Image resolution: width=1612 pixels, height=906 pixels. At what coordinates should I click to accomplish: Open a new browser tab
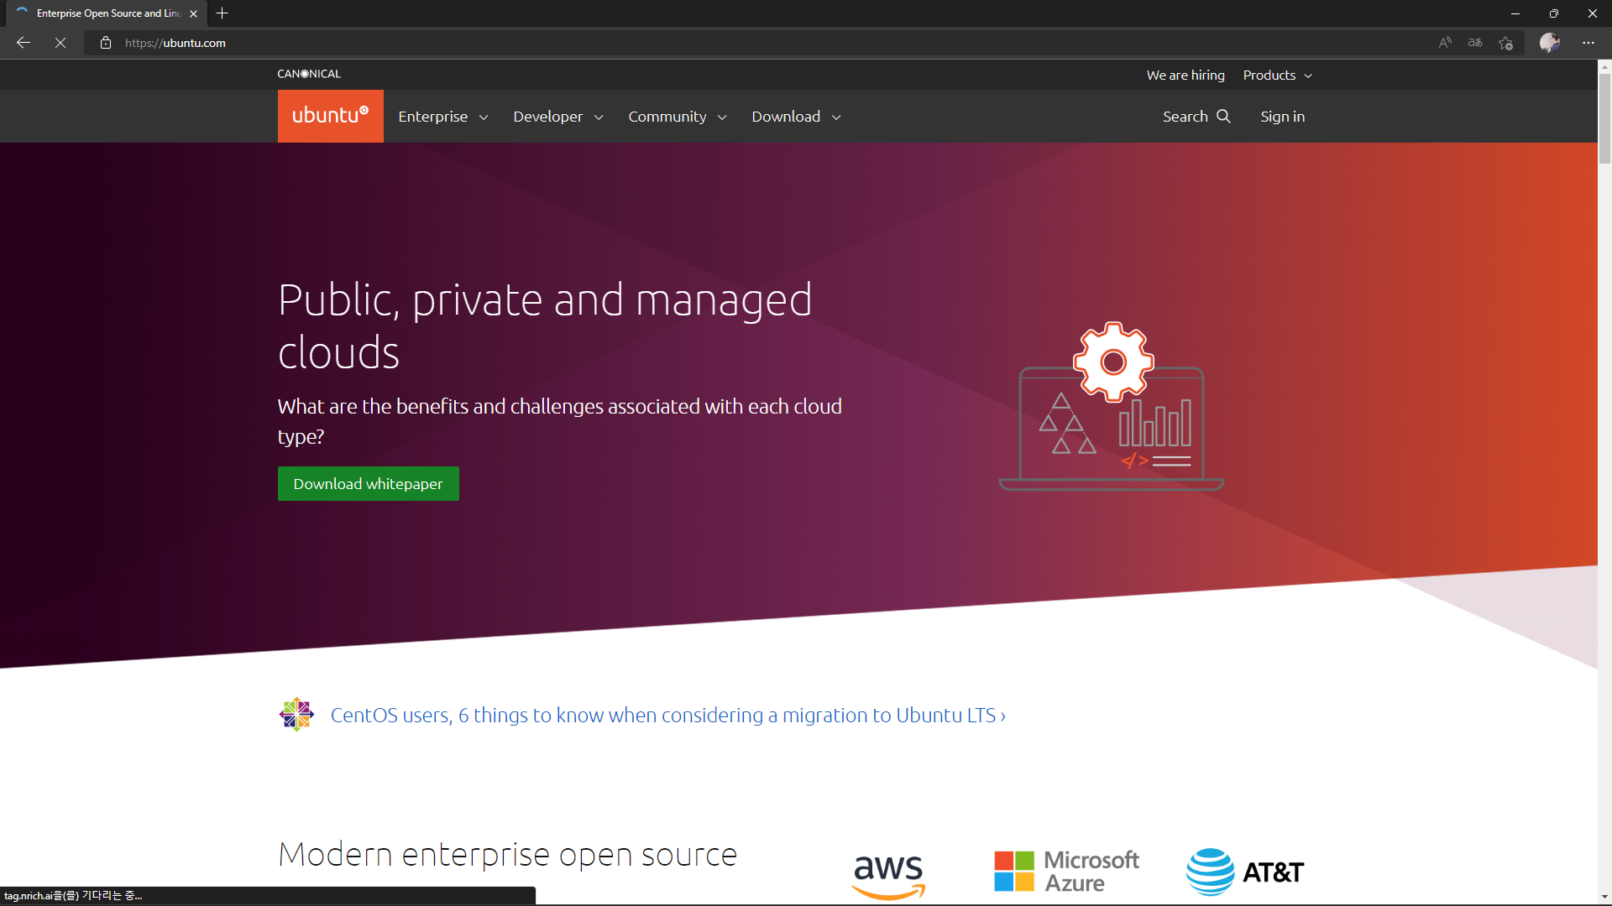[222, 13]
